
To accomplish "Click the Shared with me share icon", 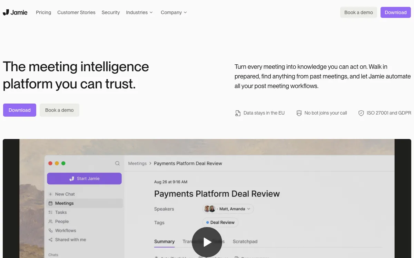I will pos(50,240).
